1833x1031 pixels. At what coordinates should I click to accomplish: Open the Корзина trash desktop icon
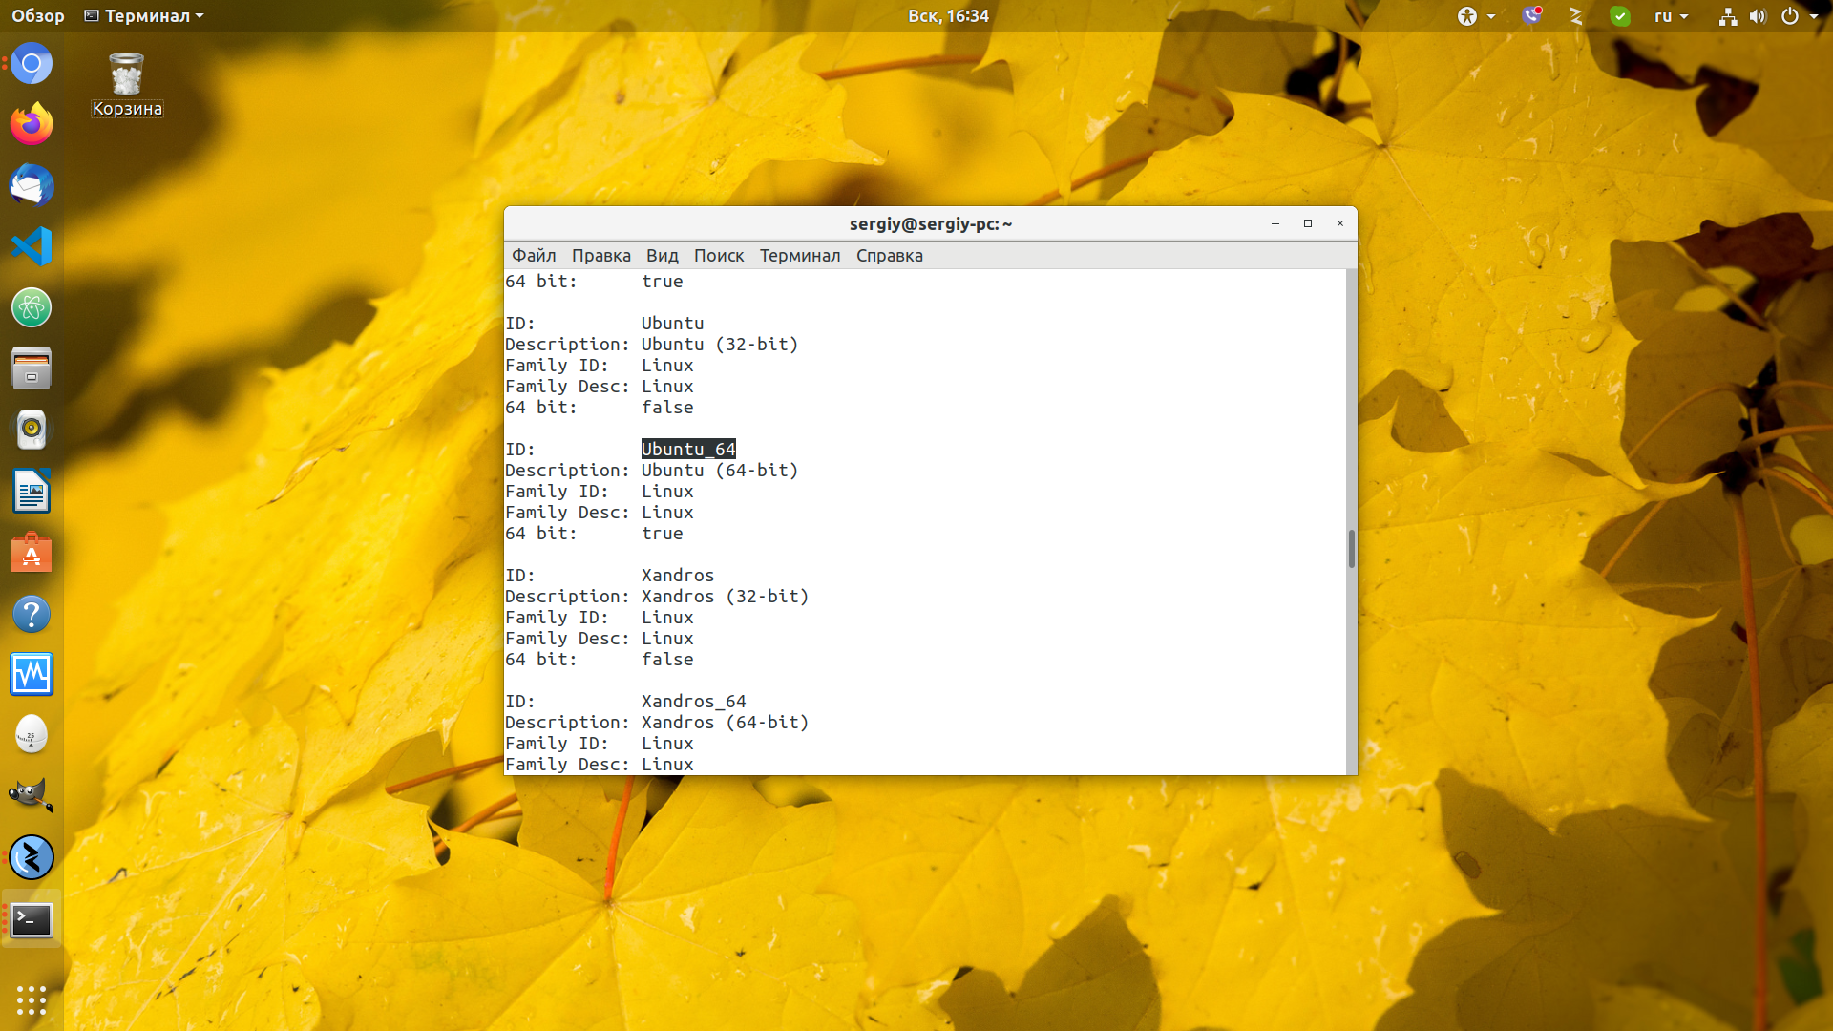127,85
